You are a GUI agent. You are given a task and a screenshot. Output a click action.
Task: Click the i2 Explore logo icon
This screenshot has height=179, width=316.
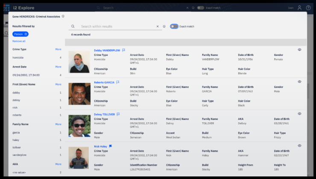click(6, 8)
